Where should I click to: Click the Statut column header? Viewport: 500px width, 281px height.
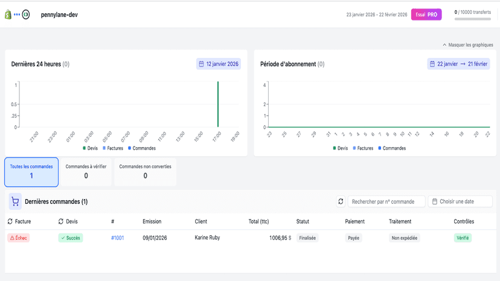pyautogui.click(x=303, y=221)
